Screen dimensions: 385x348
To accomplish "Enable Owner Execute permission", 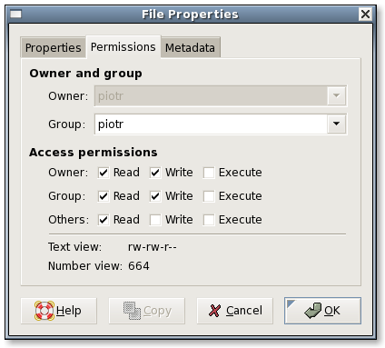I will click(209, 173).
